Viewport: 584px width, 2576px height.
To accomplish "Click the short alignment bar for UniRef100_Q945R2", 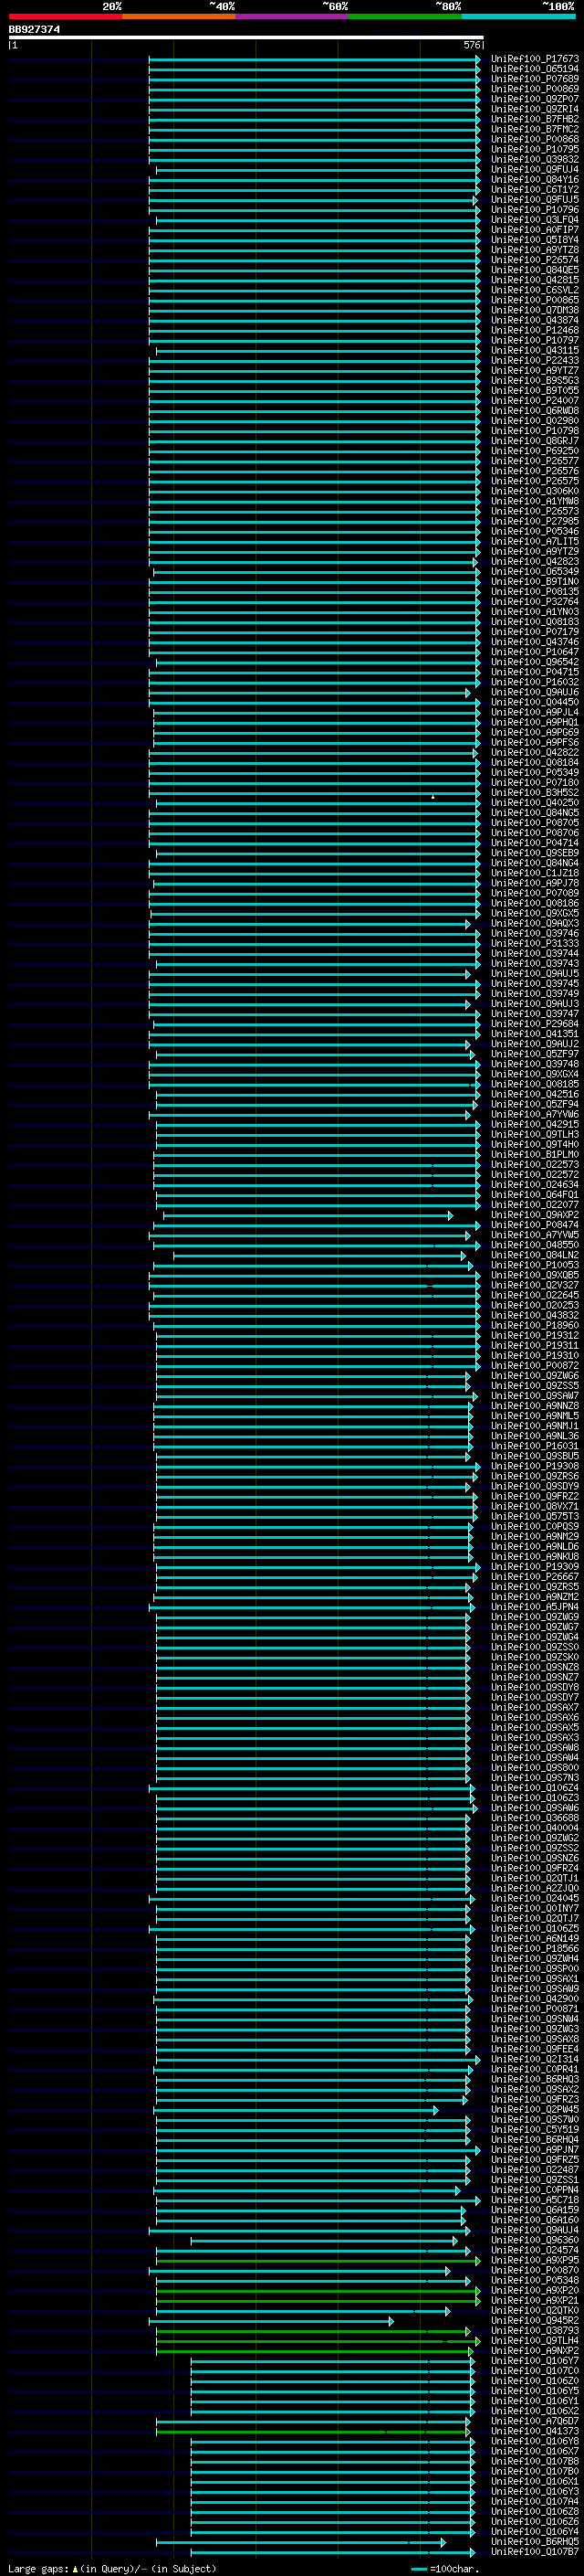I will (x=272, y=2321).
